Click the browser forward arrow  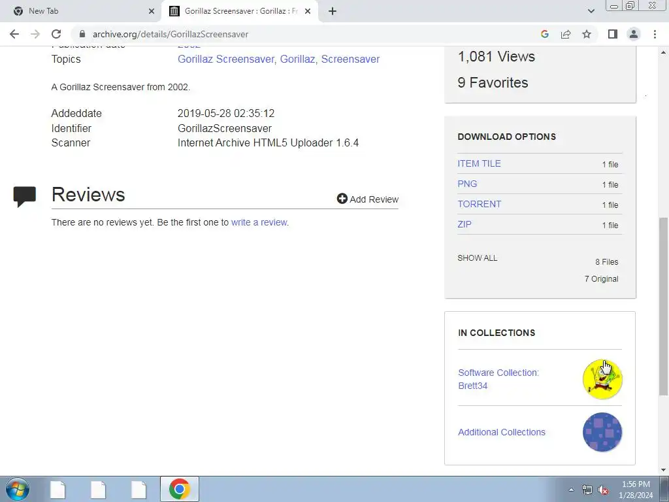click(35, 34)
